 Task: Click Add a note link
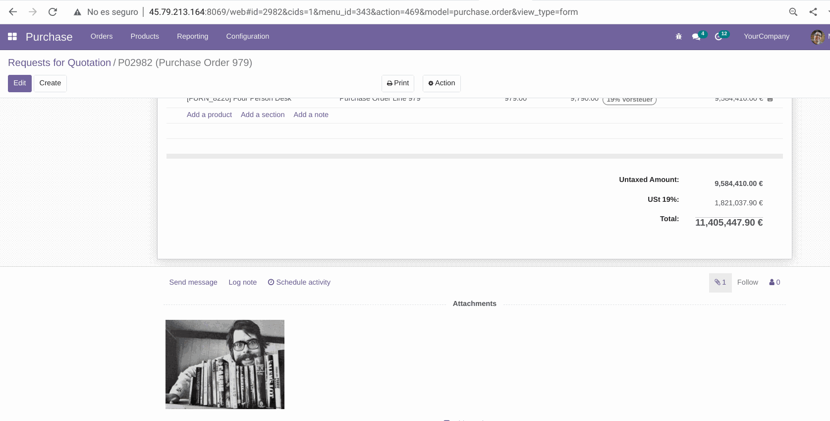coord(311,115)
